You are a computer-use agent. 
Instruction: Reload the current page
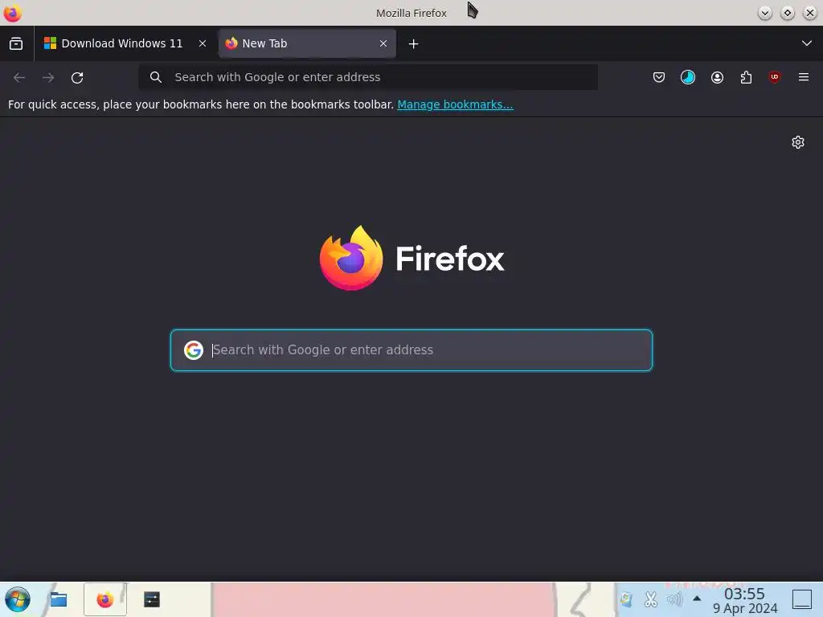coord(77,78)
